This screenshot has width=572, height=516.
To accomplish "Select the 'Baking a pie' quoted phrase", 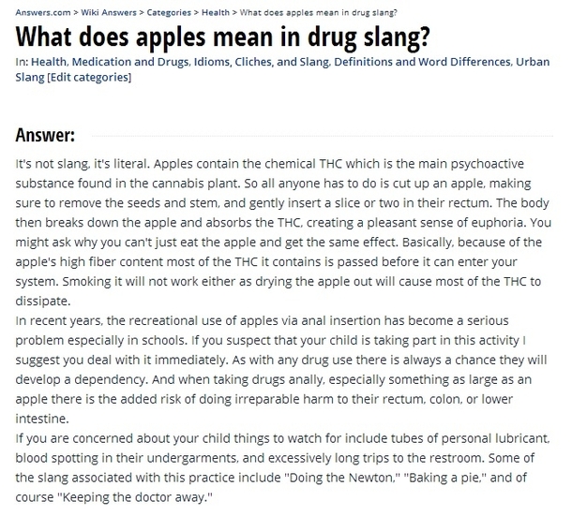I will coord(447,478).
